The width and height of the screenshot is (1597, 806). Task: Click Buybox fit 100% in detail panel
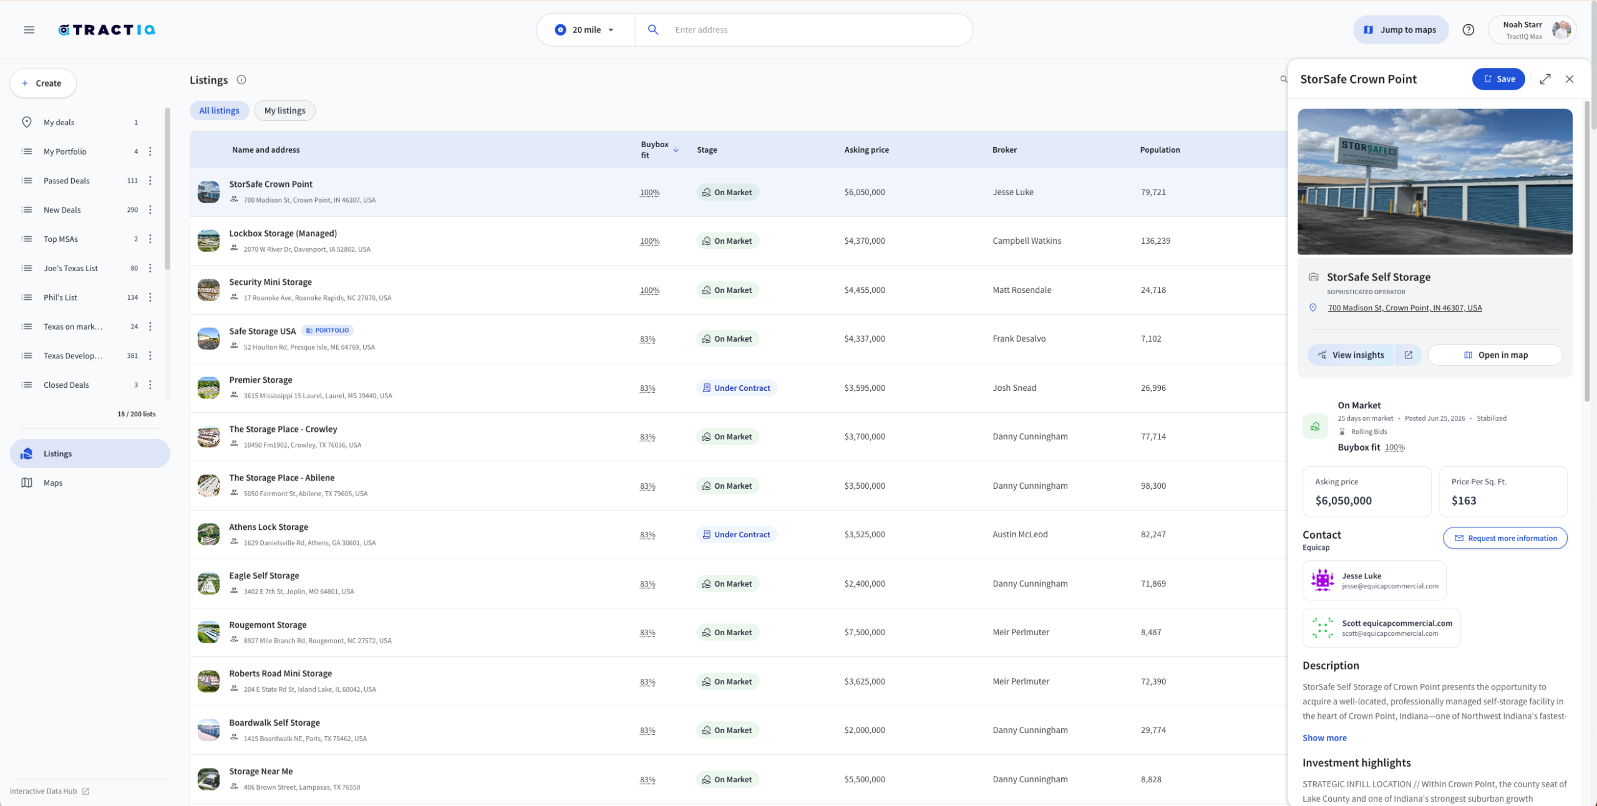(x=1394, y=447)
